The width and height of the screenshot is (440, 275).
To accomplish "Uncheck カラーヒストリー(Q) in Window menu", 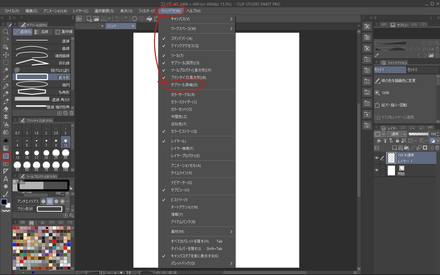I will (x=184, y=131).
